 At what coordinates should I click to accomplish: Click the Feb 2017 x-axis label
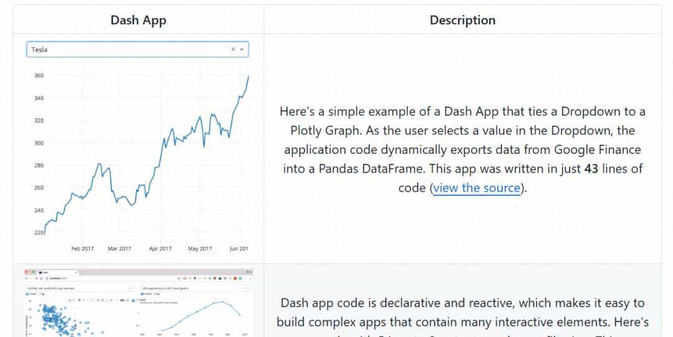[x=82, y=249]
